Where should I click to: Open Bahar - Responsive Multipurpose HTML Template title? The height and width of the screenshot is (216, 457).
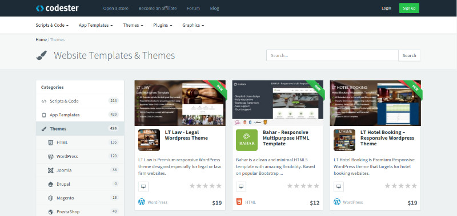tap(286, 138)
